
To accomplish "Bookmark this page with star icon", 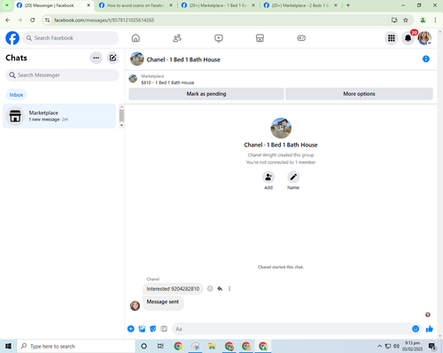I will click(x=406, y=20).
